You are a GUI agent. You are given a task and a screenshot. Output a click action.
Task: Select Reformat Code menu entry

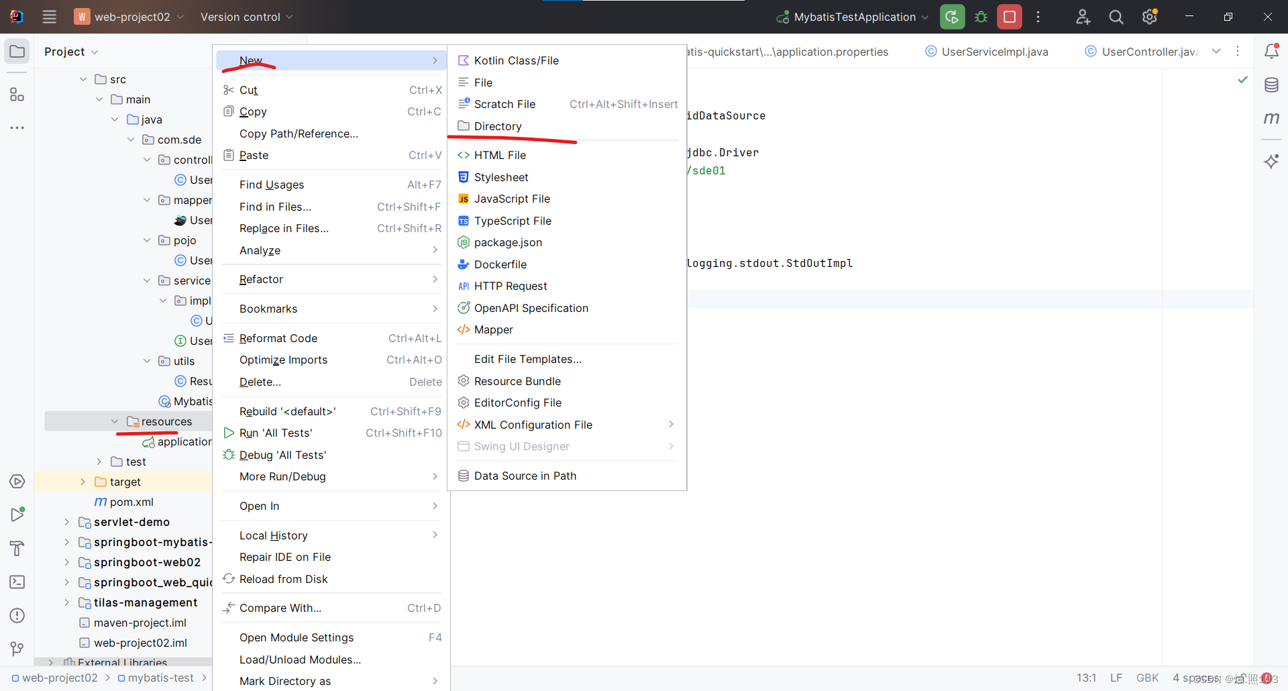(x=331, y=338)
